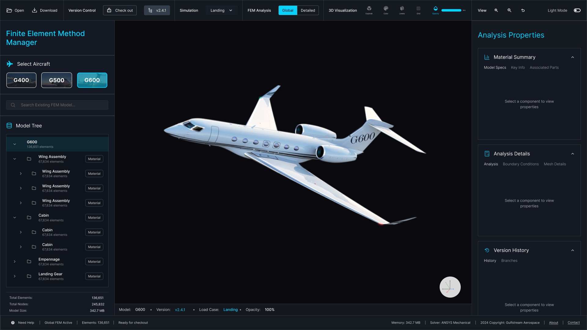Toggle the Grid visualization icon
The width and height of the screenshot is (587, 330).
419,9
